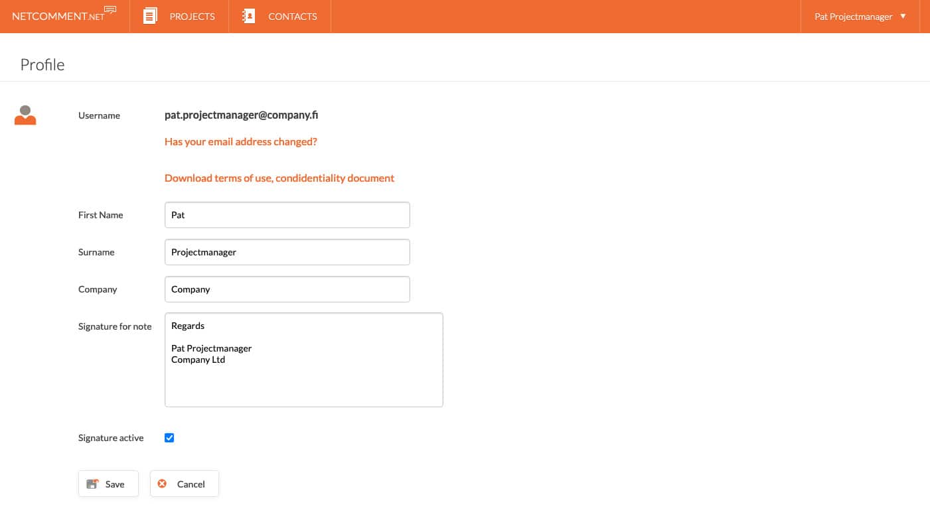Select the Company input field
Screen dimensions: 930x524
(287, 289)
